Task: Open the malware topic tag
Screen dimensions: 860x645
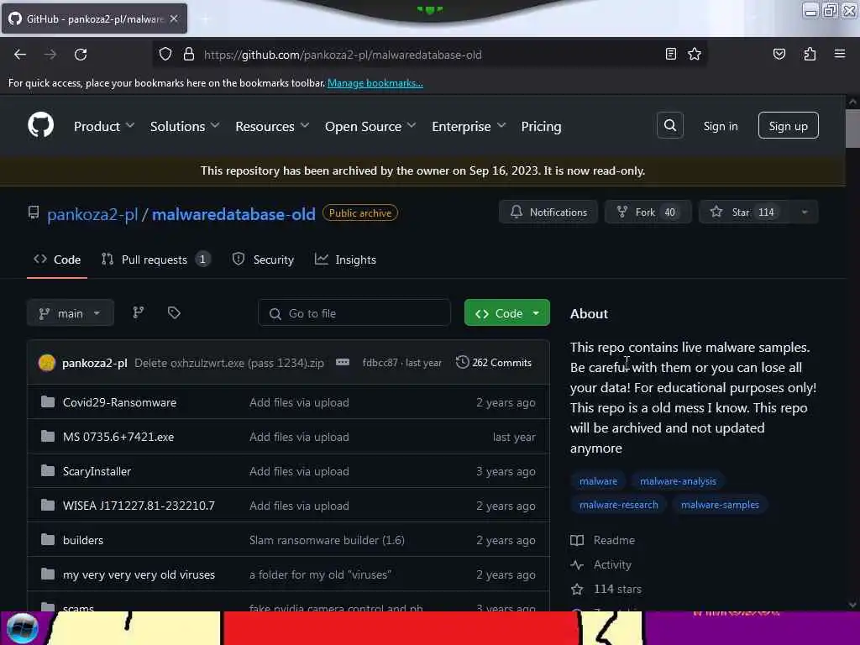Action: pyautogui.click(x=598, y=481)
